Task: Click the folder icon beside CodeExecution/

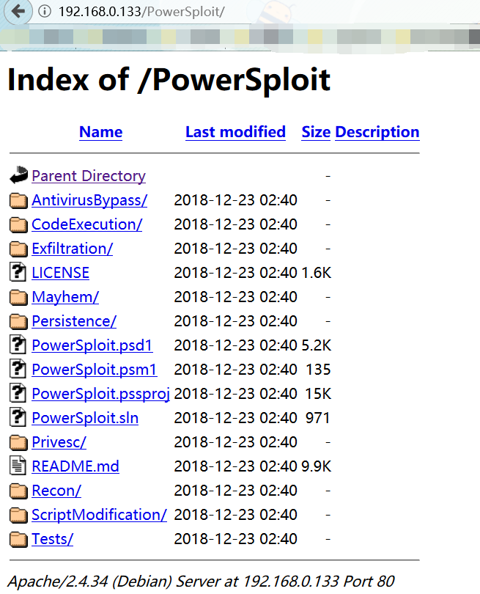Action: point(18,224)
